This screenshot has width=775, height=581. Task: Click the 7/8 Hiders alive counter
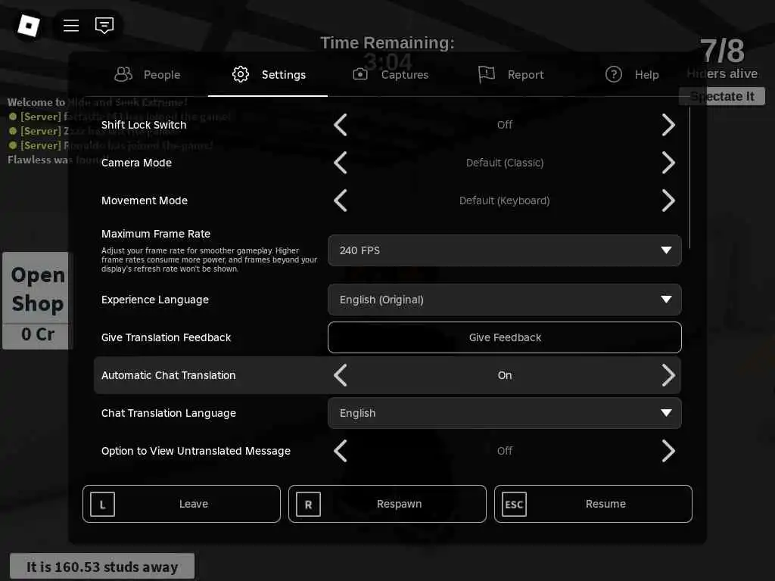point(722,59)
